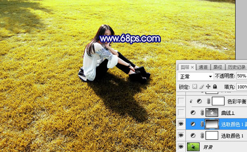The width and height of the screenshot is (247, 152).
Task: Click the 色彩平衡 adjustment layer icon
Action: point(199,101)
